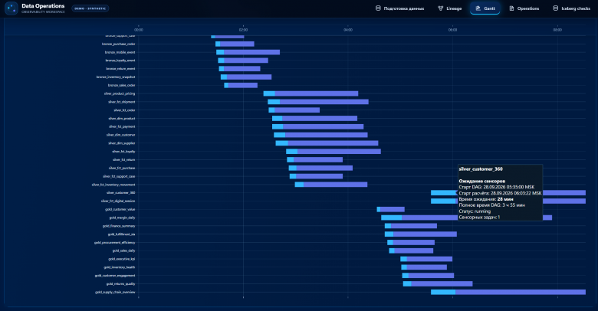This screenshot has height=311, width=598.
Task: Click the light-blue sensor wait segment of silver_customer_360
Action: coord(444,193)
